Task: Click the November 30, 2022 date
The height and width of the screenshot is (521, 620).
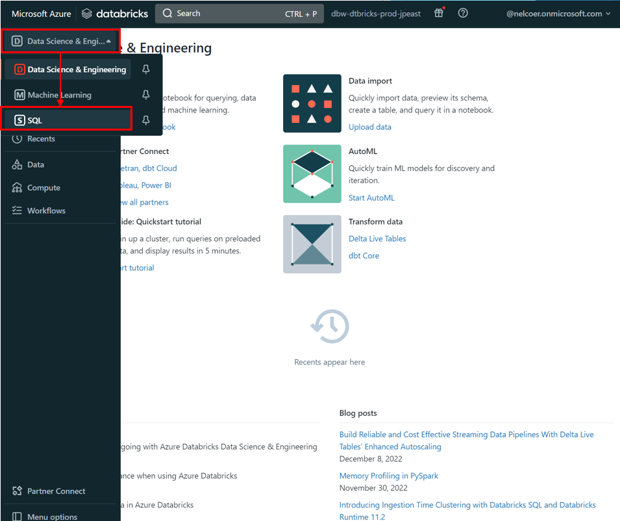Action: (373, 488)
